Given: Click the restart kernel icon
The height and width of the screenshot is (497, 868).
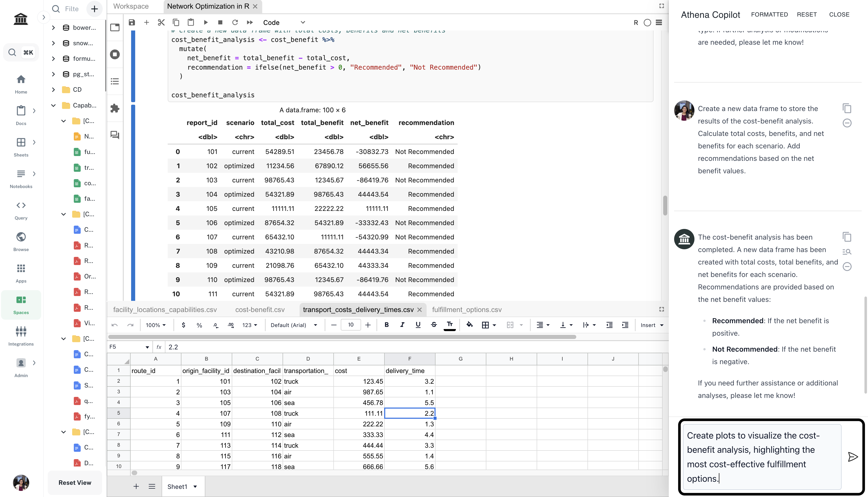Looking at the screenshot, I should point(235,23).
